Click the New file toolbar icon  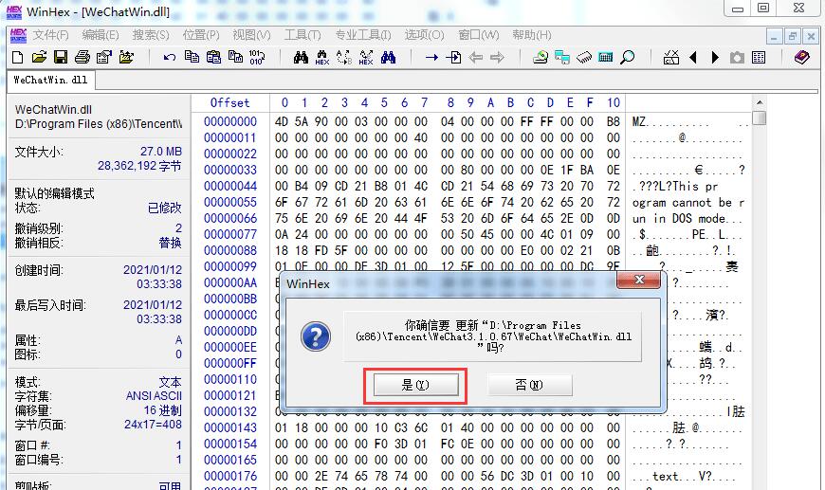click(x=19, y=58)
